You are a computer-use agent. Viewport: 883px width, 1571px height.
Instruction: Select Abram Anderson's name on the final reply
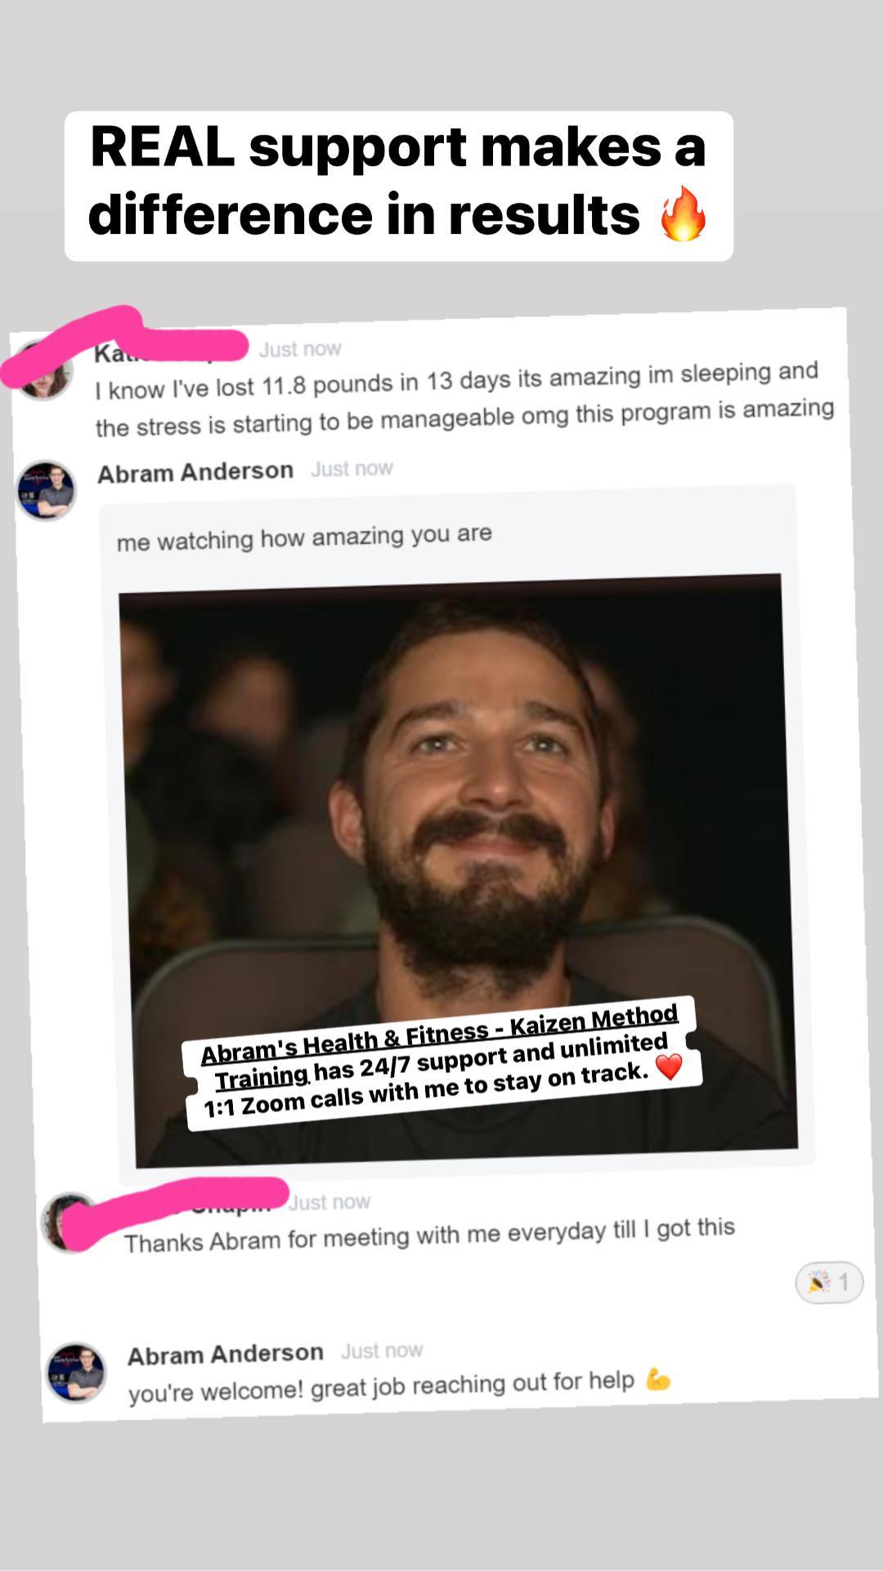[x=226, y=1354]
